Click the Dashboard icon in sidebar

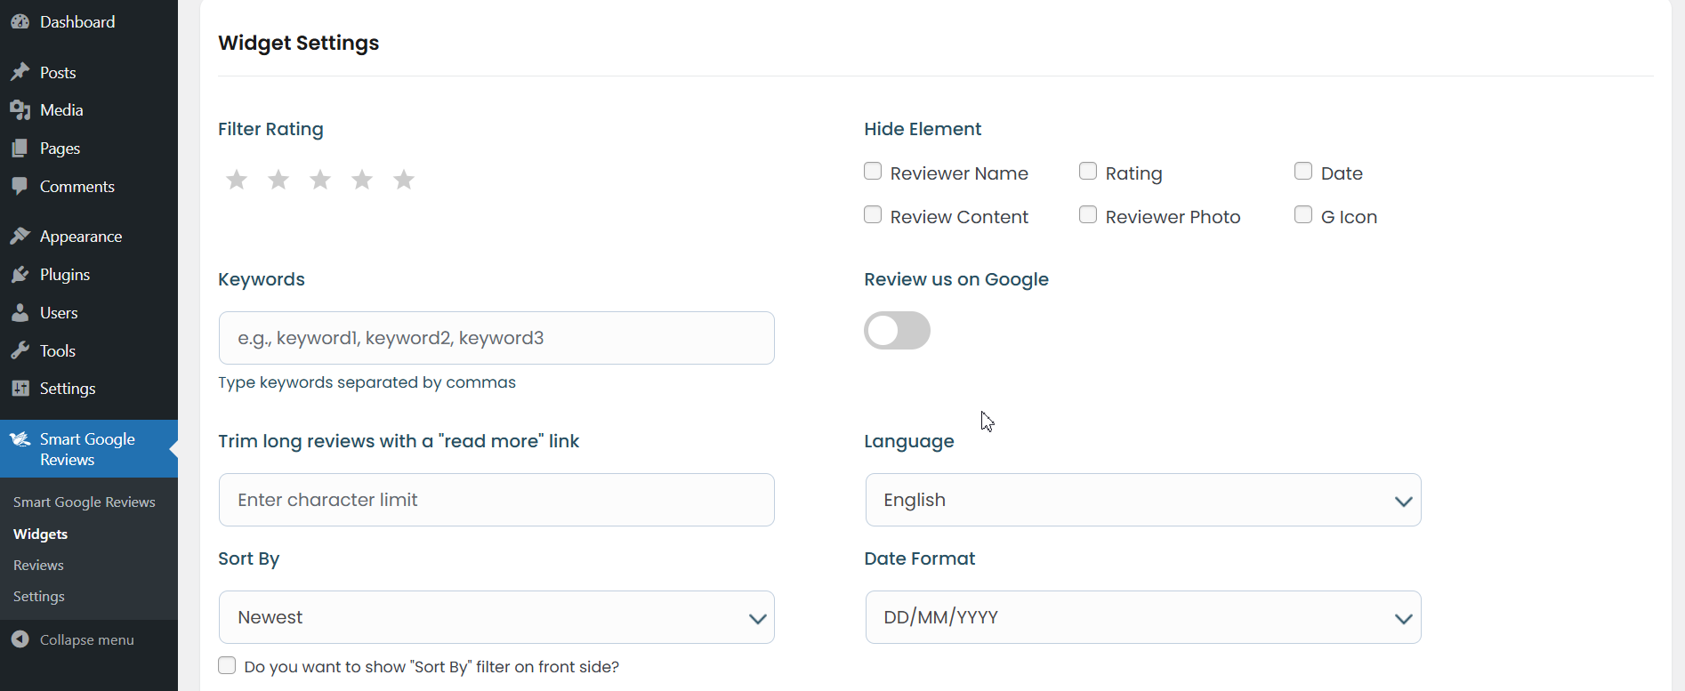[x=20, y=21]
